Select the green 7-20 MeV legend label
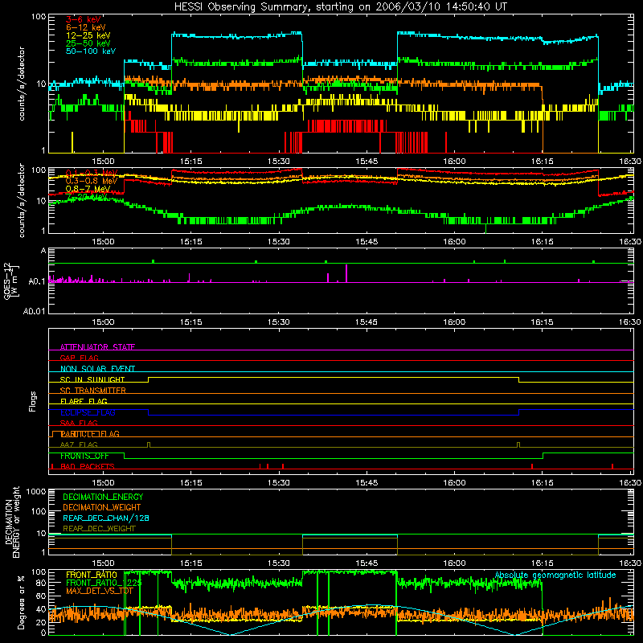The image size is (643, 643). click(x=87, y=197)
